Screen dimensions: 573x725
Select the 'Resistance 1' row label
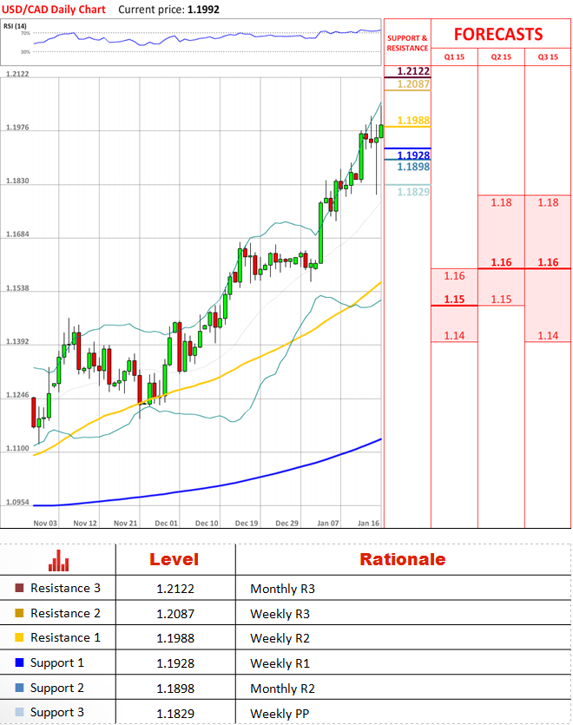click(65, 637)
